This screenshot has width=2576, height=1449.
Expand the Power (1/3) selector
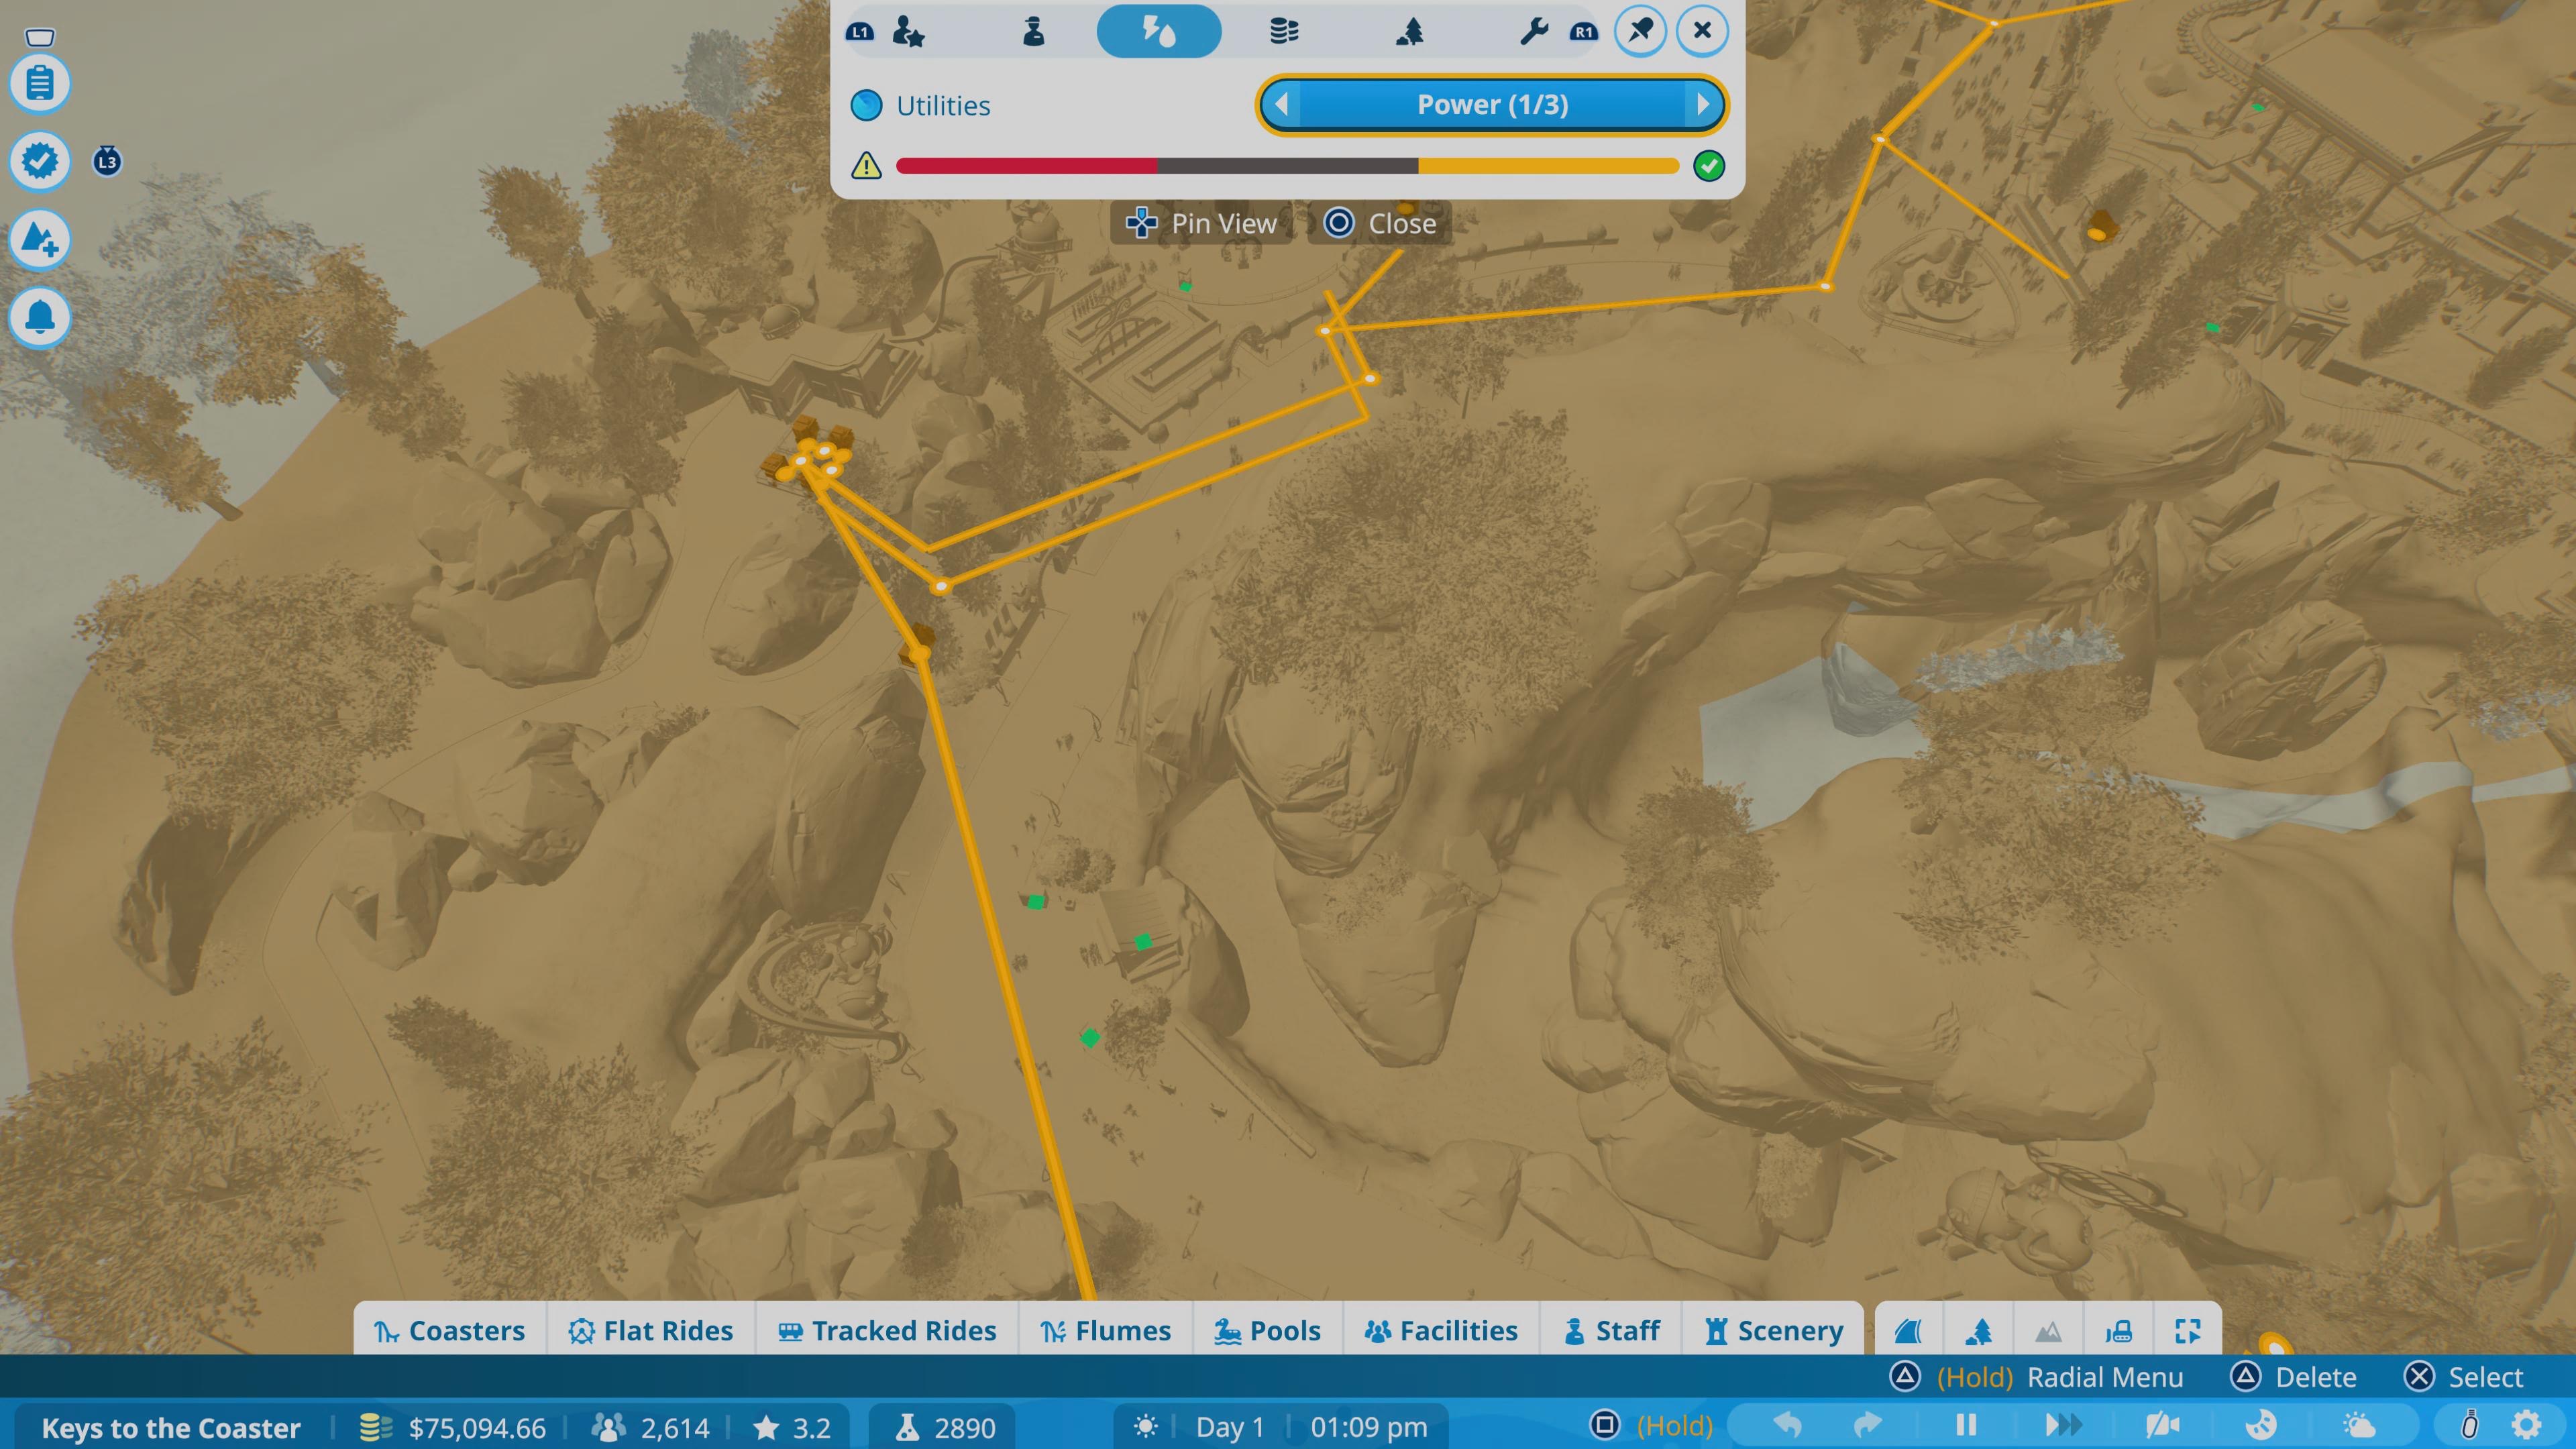pos(1492,104)
